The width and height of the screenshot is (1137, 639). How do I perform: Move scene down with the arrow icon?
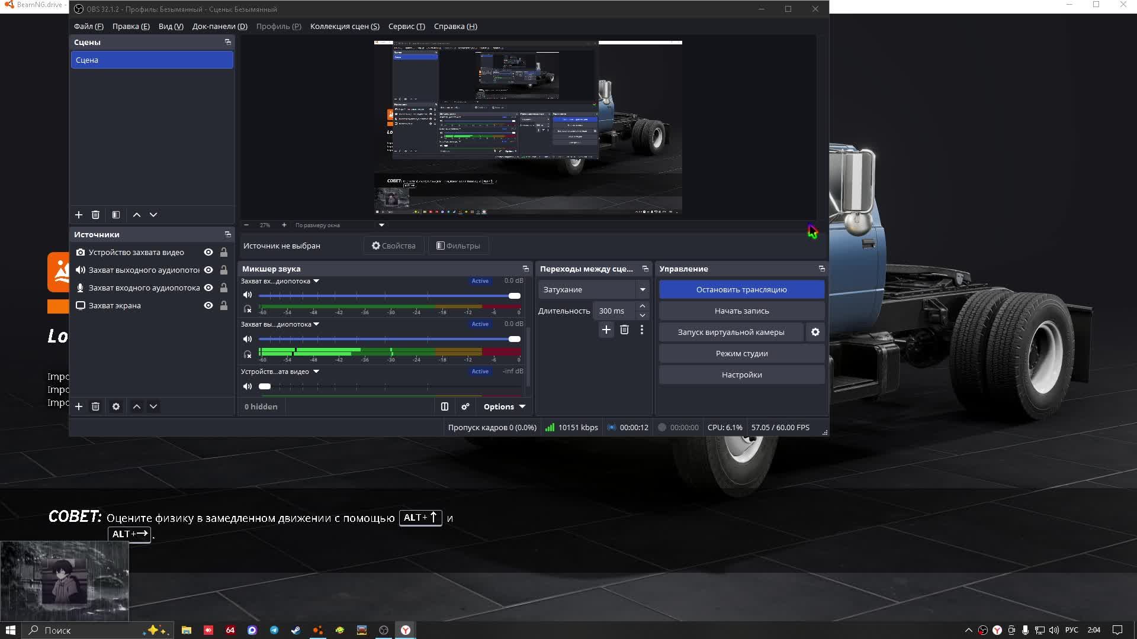point(153,215)
